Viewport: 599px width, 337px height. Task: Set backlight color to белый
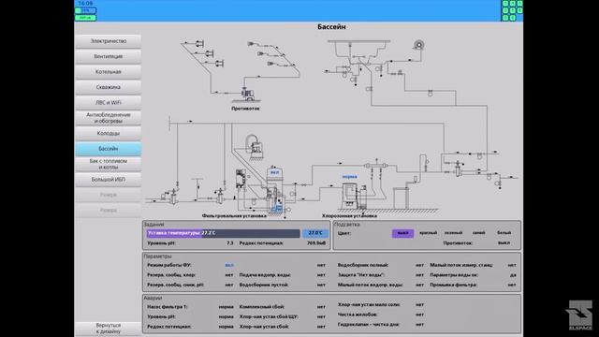[504, 233]
